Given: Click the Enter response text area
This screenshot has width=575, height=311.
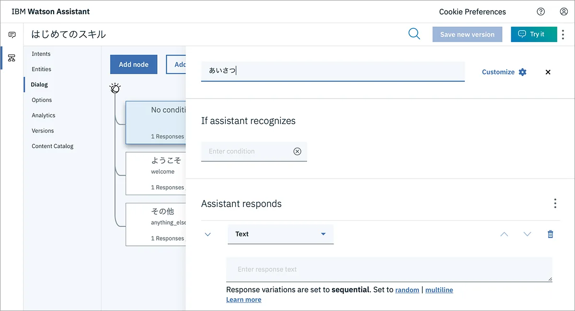Looking at the screenshot, I should 389,269.
